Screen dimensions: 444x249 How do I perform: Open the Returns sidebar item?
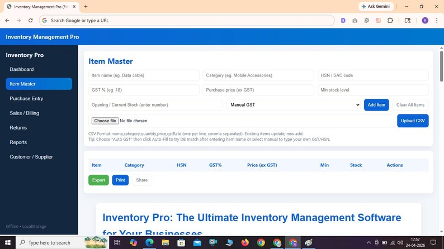point(39,128)
